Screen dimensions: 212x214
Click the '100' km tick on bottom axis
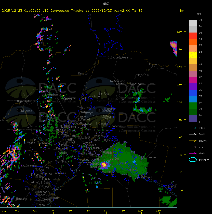[x=140, y=211]
